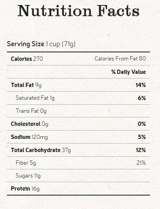Click the 0% Cholesterol value

click(142, 124)
